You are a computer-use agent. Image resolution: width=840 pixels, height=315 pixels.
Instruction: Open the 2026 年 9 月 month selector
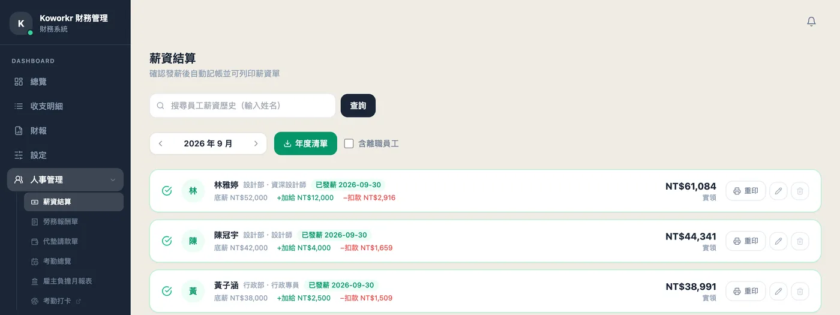[208, 143]
